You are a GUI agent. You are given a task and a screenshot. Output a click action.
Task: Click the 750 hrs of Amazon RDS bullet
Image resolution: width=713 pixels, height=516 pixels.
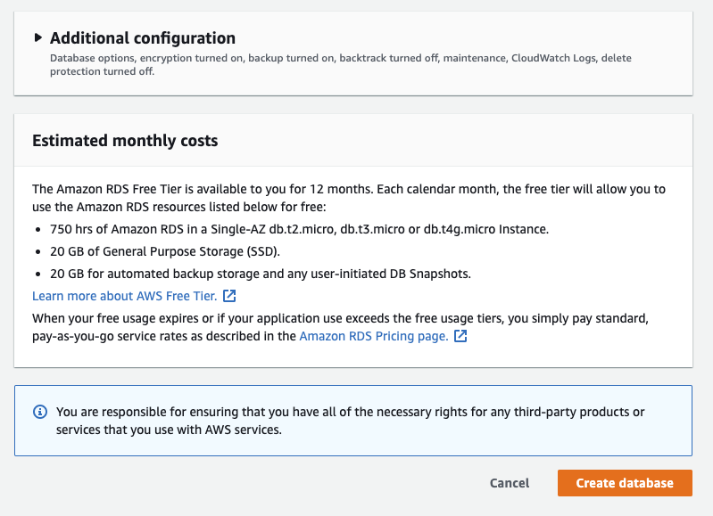pyautogui.click(x=299, y=229)
